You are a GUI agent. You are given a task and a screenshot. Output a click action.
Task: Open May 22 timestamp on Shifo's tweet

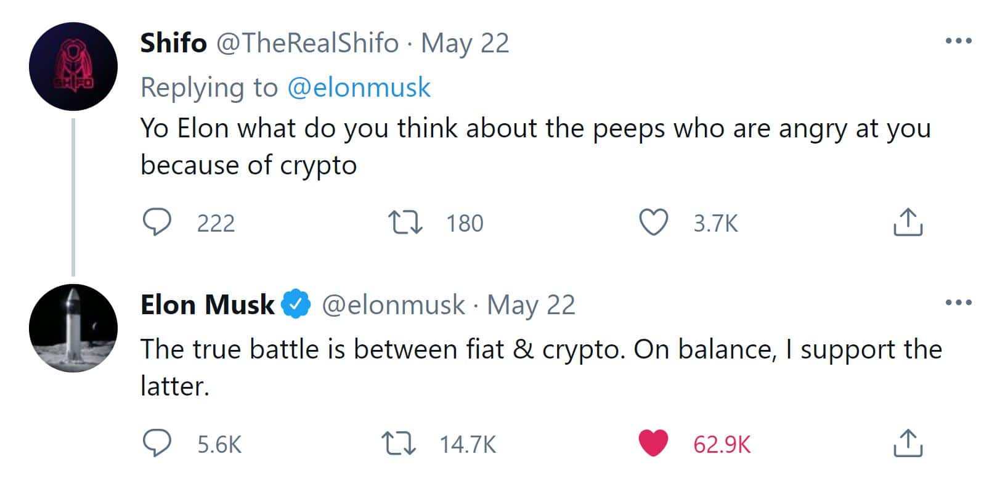(465, 43)
